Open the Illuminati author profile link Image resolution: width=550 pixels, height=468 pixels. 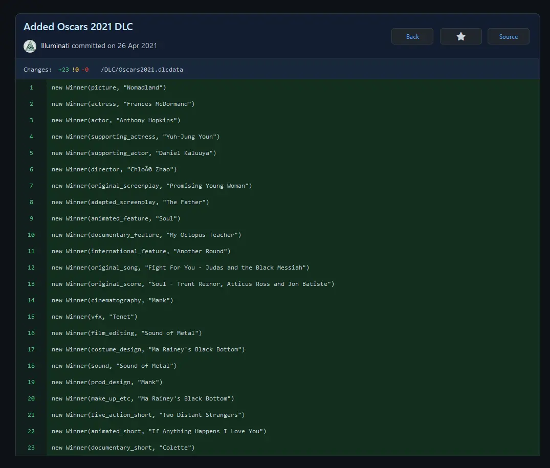[x=55, y=46]
